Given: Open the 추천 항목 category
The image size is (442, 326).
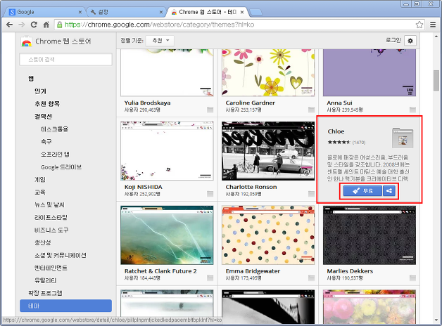Looking at the screenshot, I should pyautogui.click(x=47, y=104).
